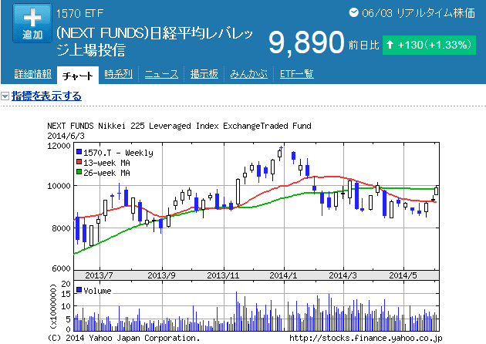486x344 pixels.
Task: Click the 2014/6/3 date under chart title
Action: click(x=66, y=136)
